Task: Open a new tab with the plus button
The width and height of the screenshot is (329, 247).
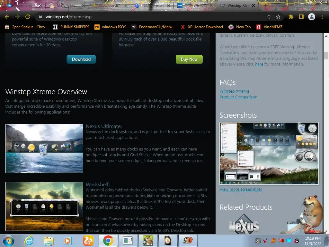Action: click(x=265, y=5)
